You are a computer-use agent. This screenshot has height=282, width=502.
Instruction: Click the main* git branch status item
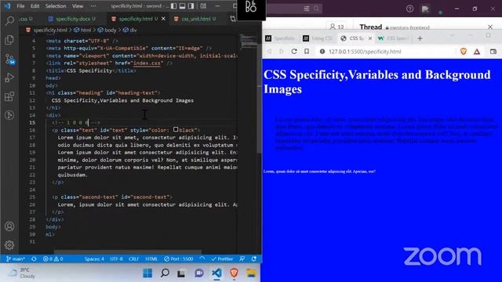point(16,259)
